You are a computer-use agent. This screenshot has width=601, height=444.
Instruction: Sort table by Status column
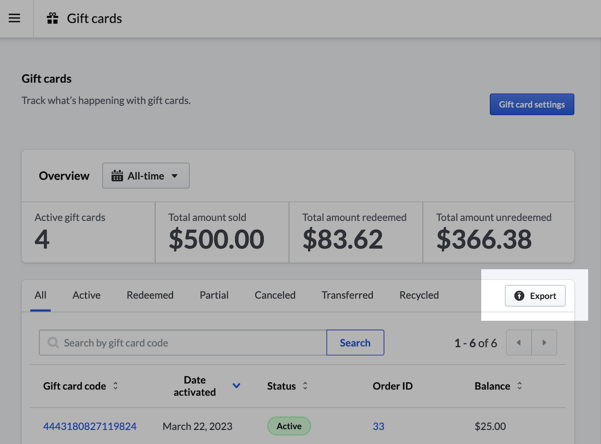click(x=305, y=386)
